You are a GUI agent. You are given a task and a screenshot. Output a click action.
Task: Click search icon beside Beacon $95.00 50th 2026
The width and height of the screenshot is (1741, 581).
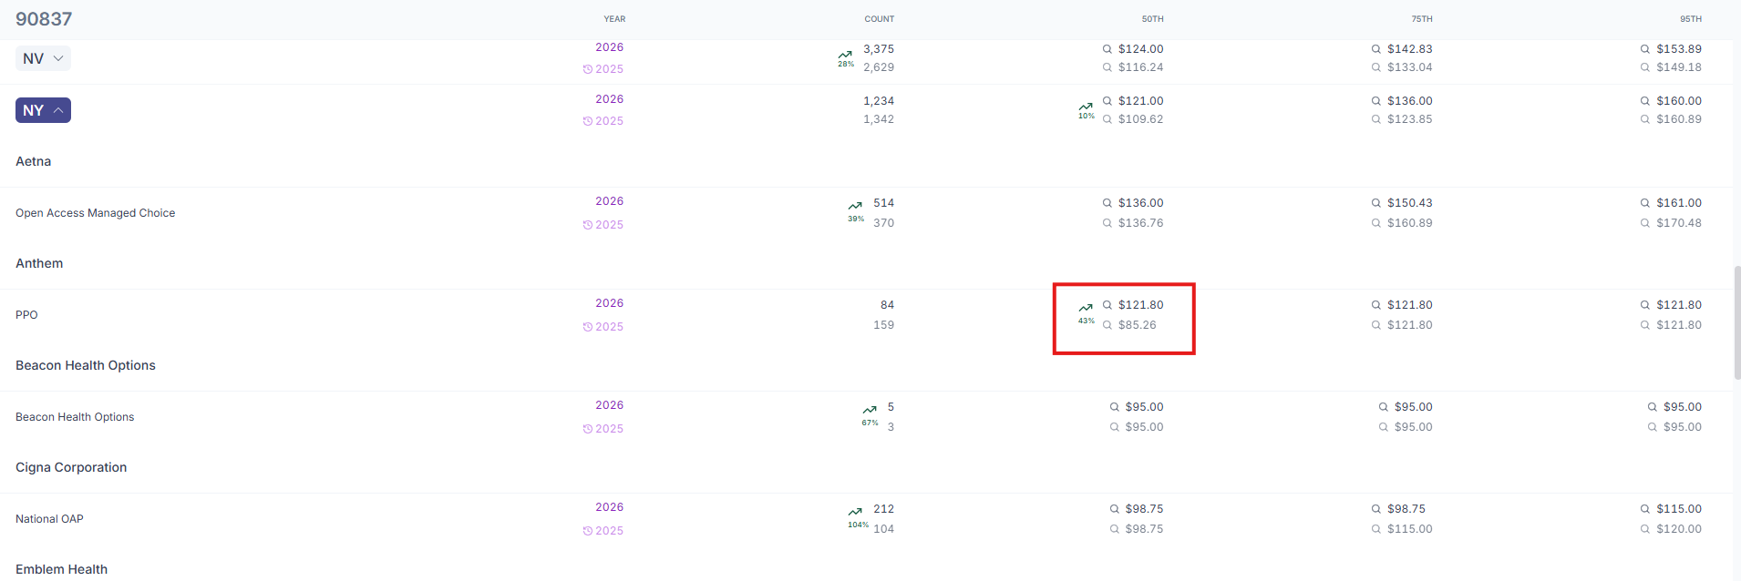(x=1114, y=407)
